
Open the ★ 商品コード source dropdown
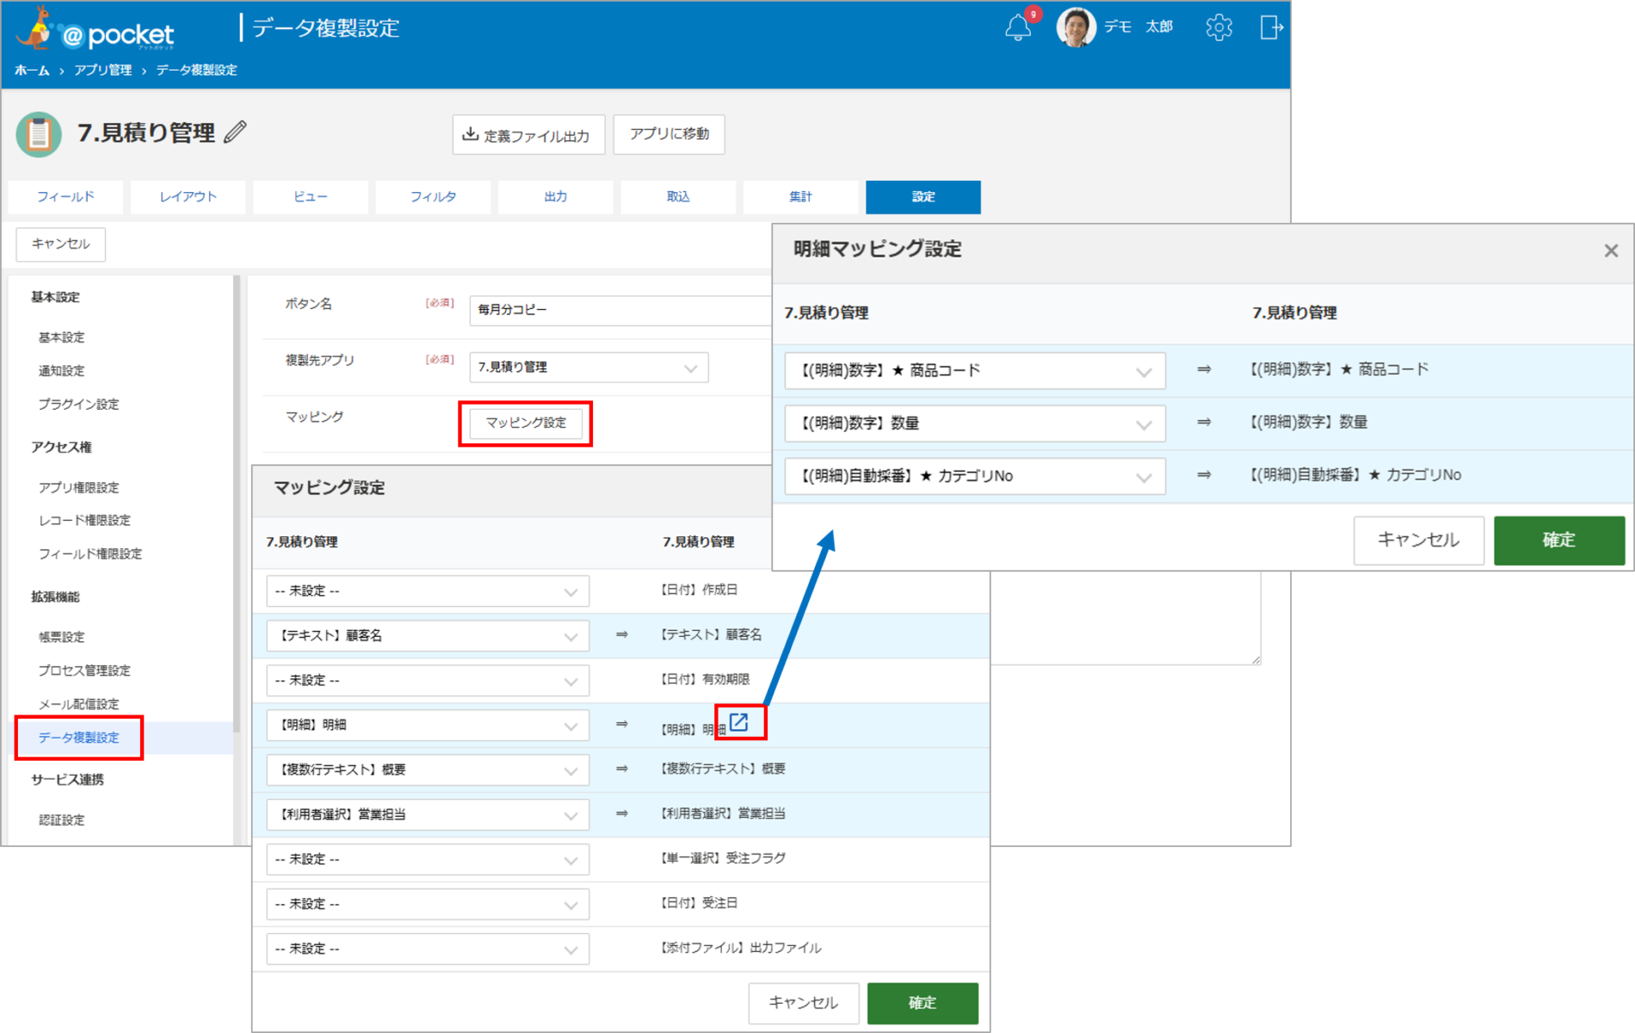(x=975, y=371)
